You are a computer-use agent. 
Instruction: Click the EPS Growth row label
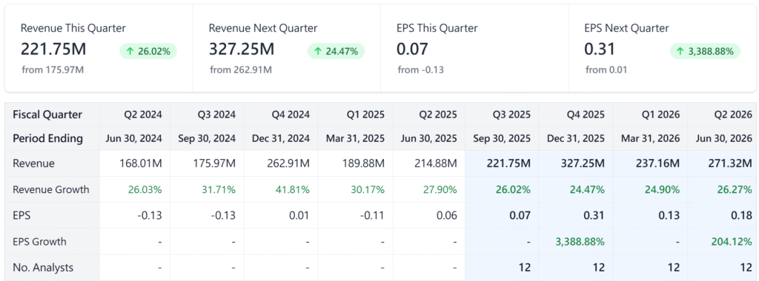(40, 241)
